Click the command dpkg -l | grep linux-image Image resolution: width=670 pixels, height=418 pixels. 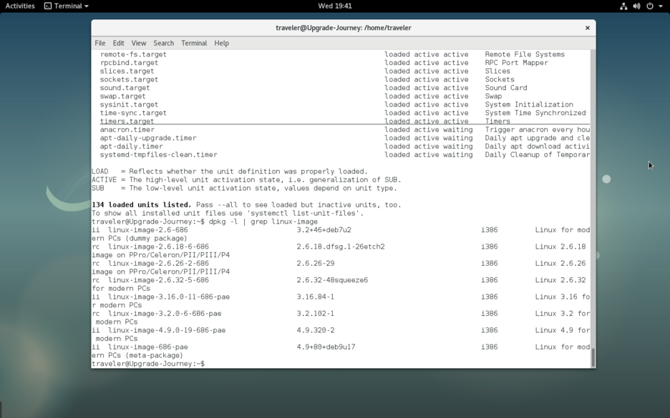(x=263, y=222)
